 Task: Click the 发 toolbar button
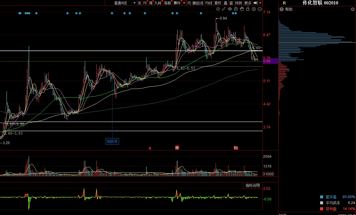[139, 3]
